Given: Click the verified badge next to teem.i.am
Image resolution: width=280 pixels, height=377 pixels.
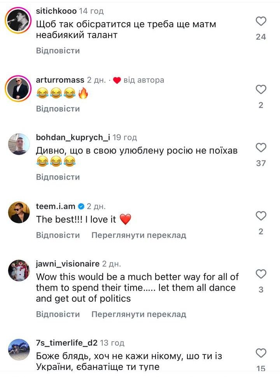Looking at the screenshot, I should (81, 206).
